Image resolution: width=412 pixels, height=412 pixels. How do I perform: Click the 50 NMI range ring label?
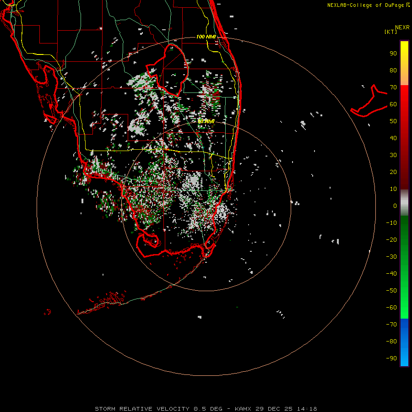(206, 121)
